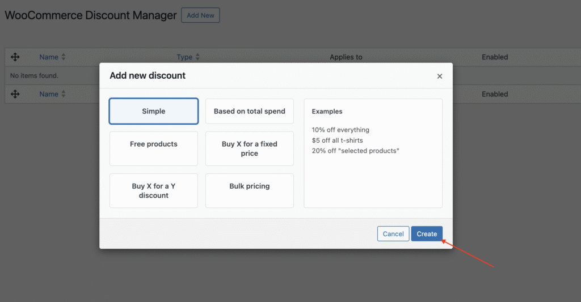This screenshot has width=581, height=302.
Task: Click the Enabled label in the bottom row
Action: 495,94
